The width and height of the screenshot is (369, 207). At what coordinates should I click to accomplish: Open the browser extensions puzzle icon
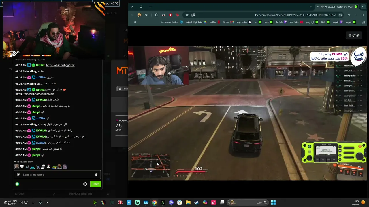(x=157, y=15)
